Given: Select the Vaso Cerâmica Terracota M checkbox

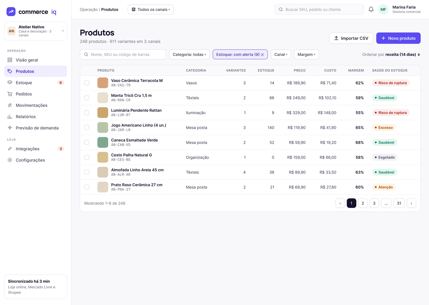Looking at the screenshot, I should 87,83.
